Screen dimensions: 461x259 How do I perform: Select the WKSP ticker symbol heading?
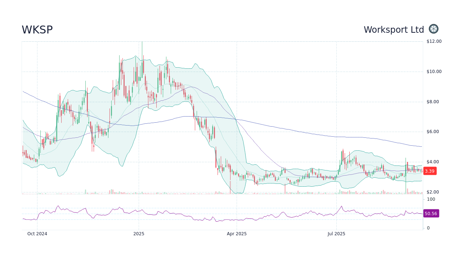tap(37, 30)
